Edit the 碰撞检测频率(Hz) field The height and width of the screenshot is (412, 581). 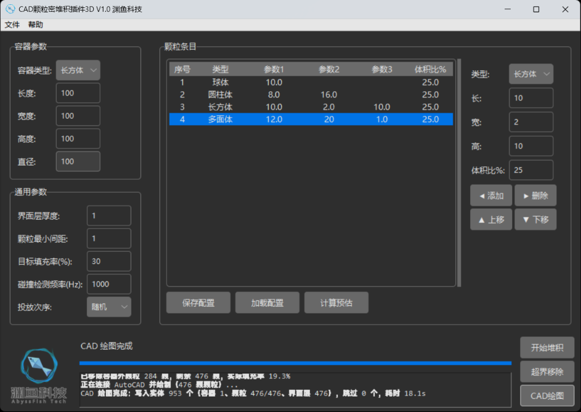pos(109,284)
